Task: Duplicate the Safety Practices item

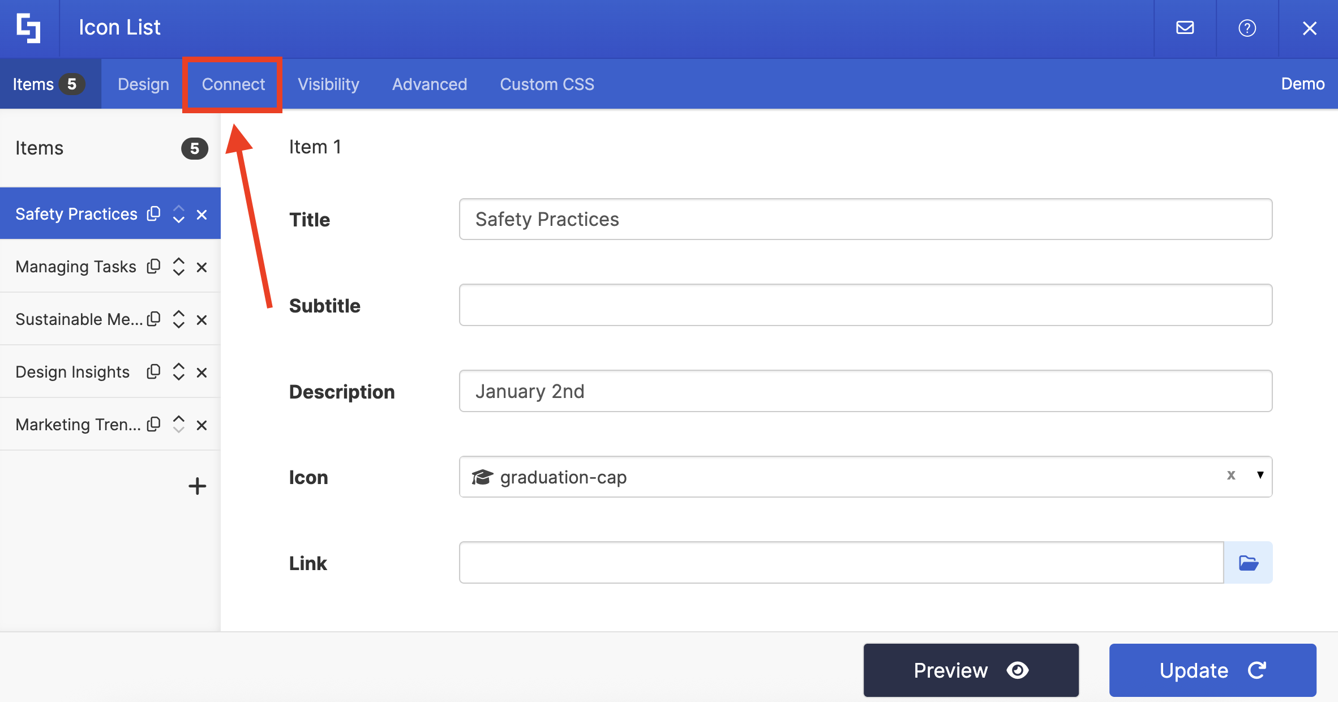Action: click(153, 214)
